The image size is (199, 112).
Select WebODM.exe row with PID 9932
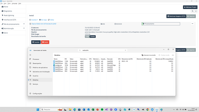pyautogui.click(x=113, y=71)
